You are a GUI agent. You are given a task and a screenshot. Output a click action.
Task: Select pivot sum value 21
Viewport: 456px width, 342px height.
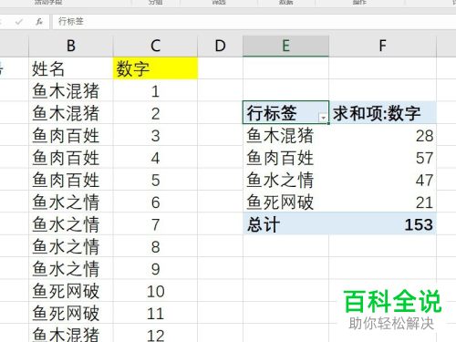pos(382,202)
